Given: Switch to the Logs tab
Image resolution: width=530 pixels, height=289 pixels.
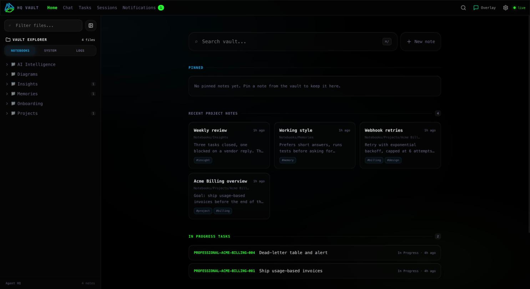Looking at the screenshot, I should point(80,51).
